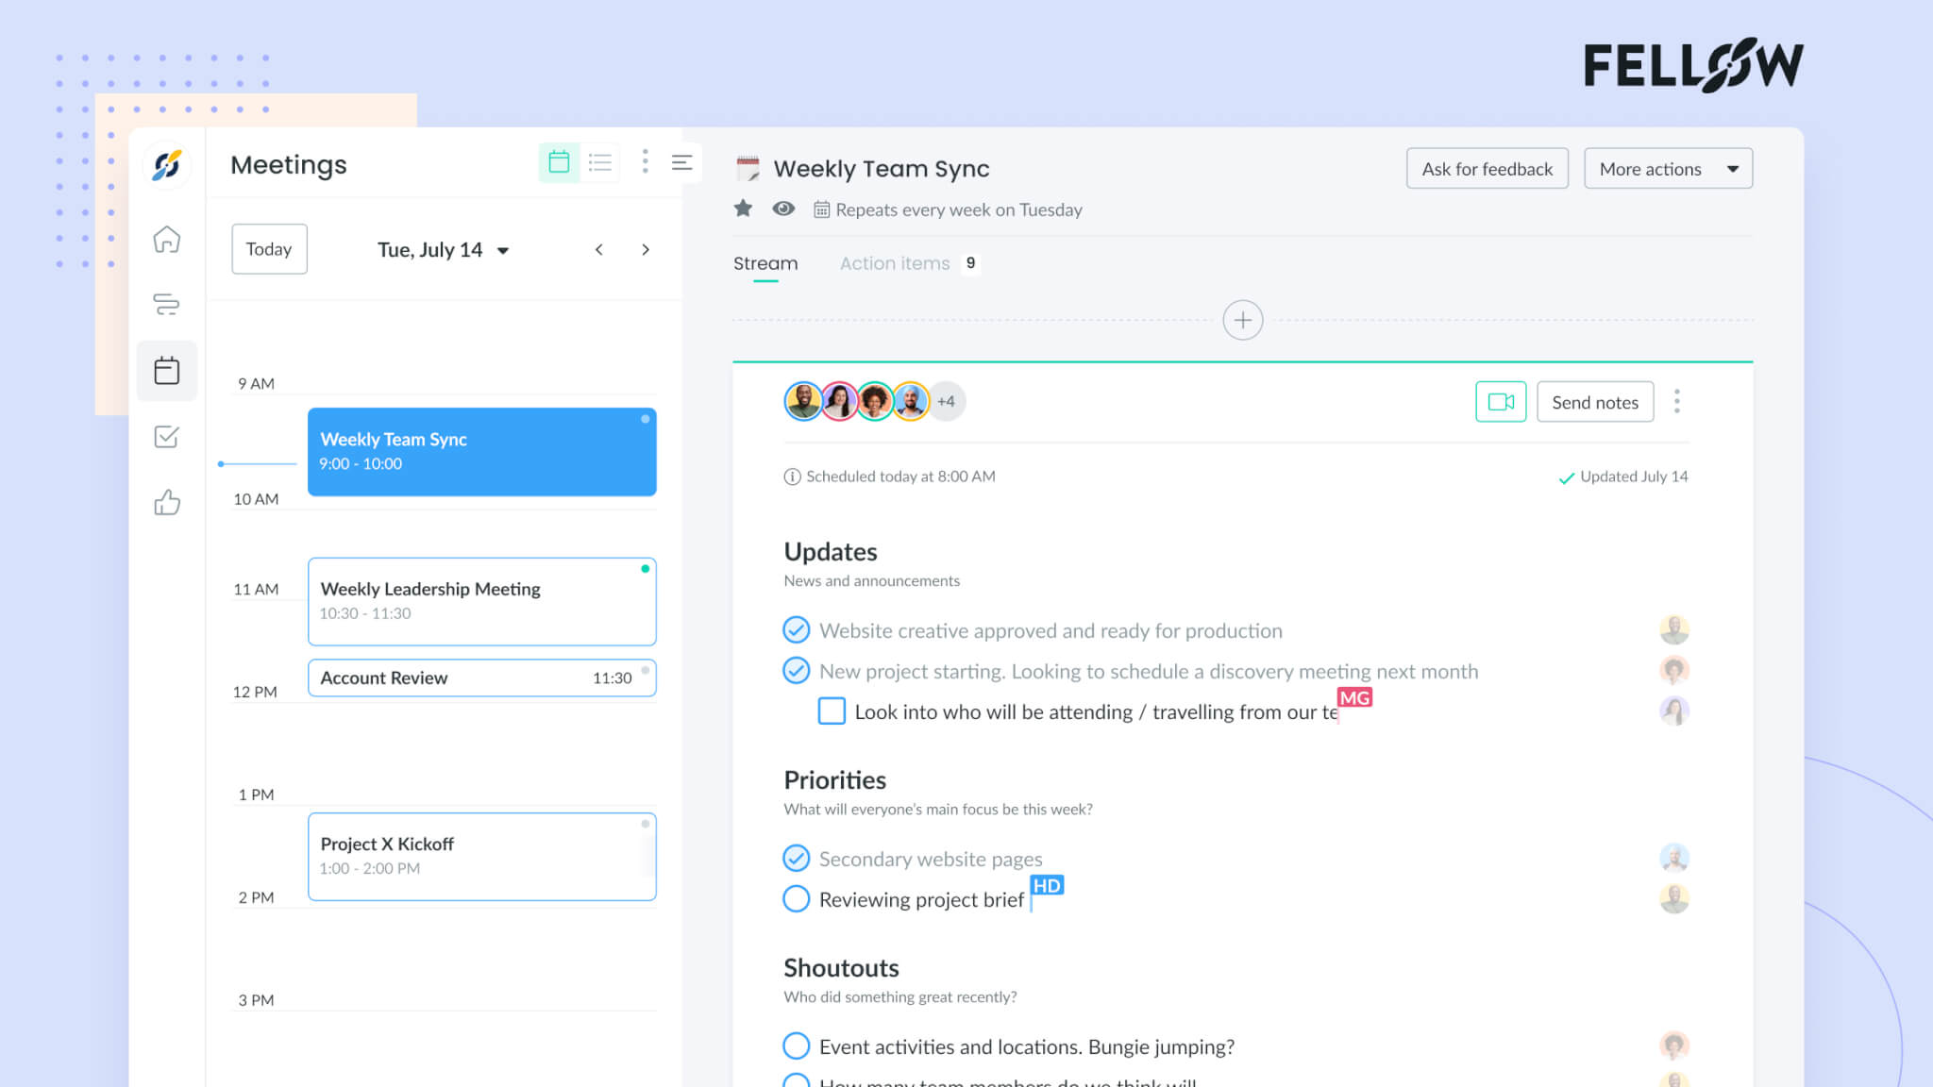
Task: Click the thumbs up/feedback sidebar icon
Action: tap(167, 502)
